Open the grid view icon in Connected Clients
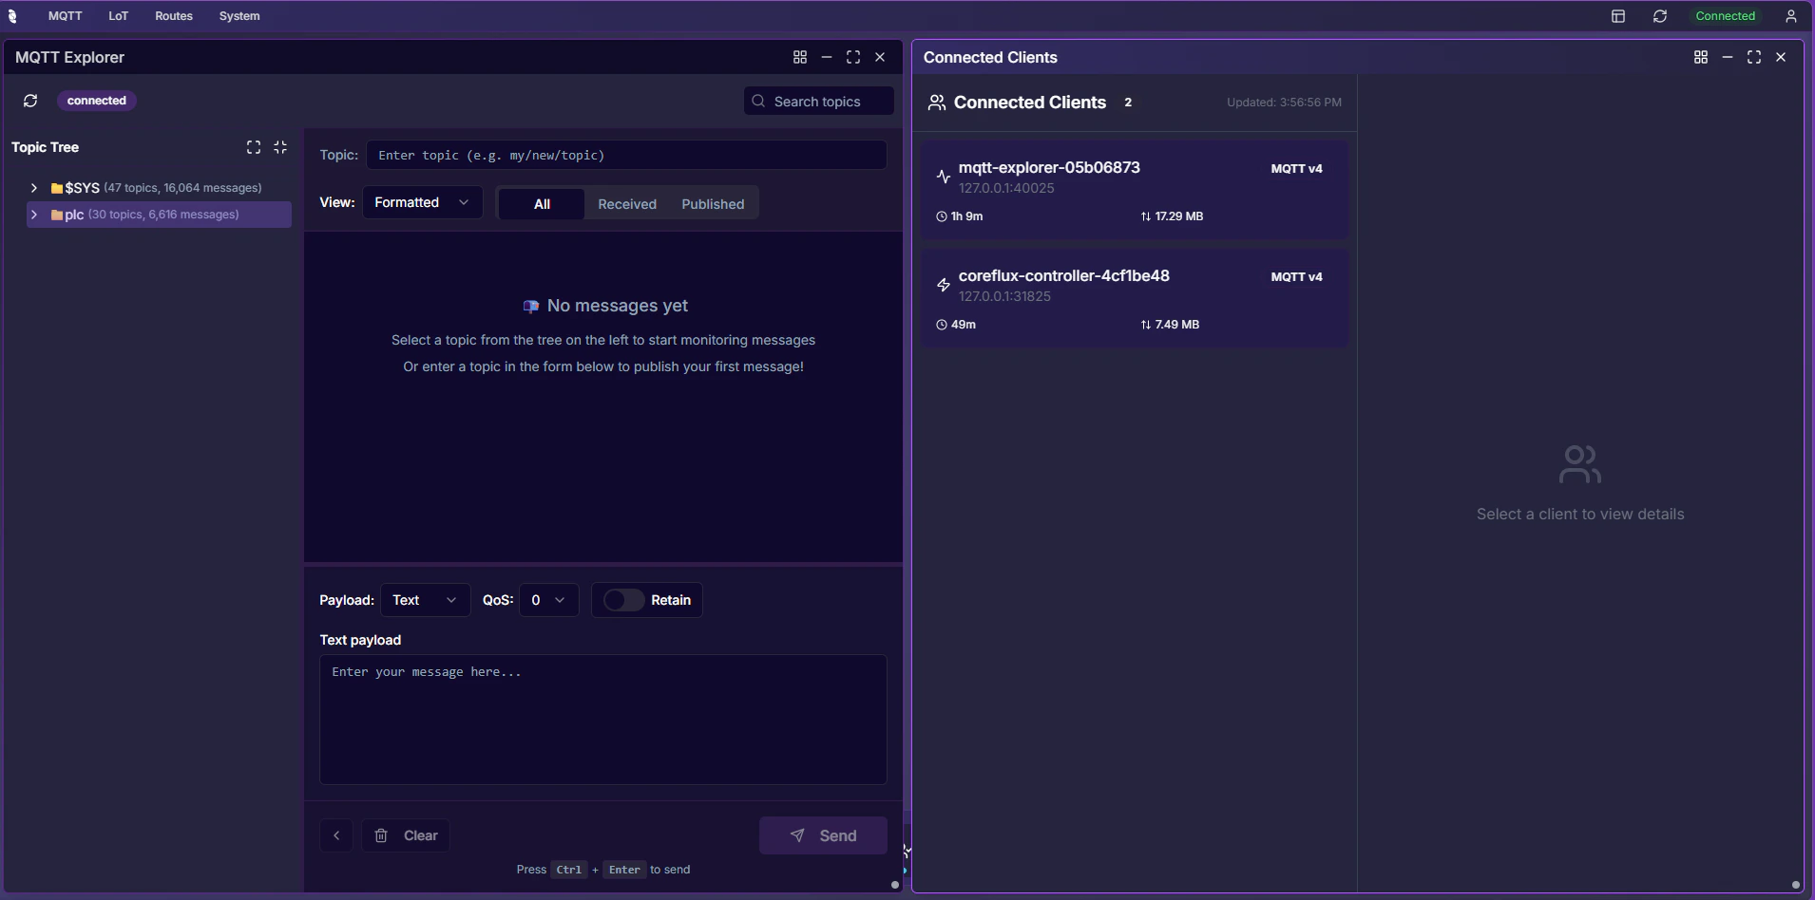Image resolution: width=1815 pixels, height=900 pixels. (x=1701, y=57)
